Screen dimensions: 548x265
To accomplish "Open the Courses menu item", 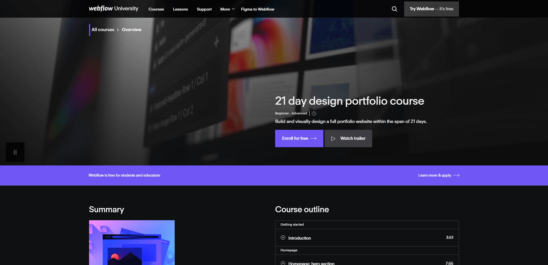I will tap(156, 9).
